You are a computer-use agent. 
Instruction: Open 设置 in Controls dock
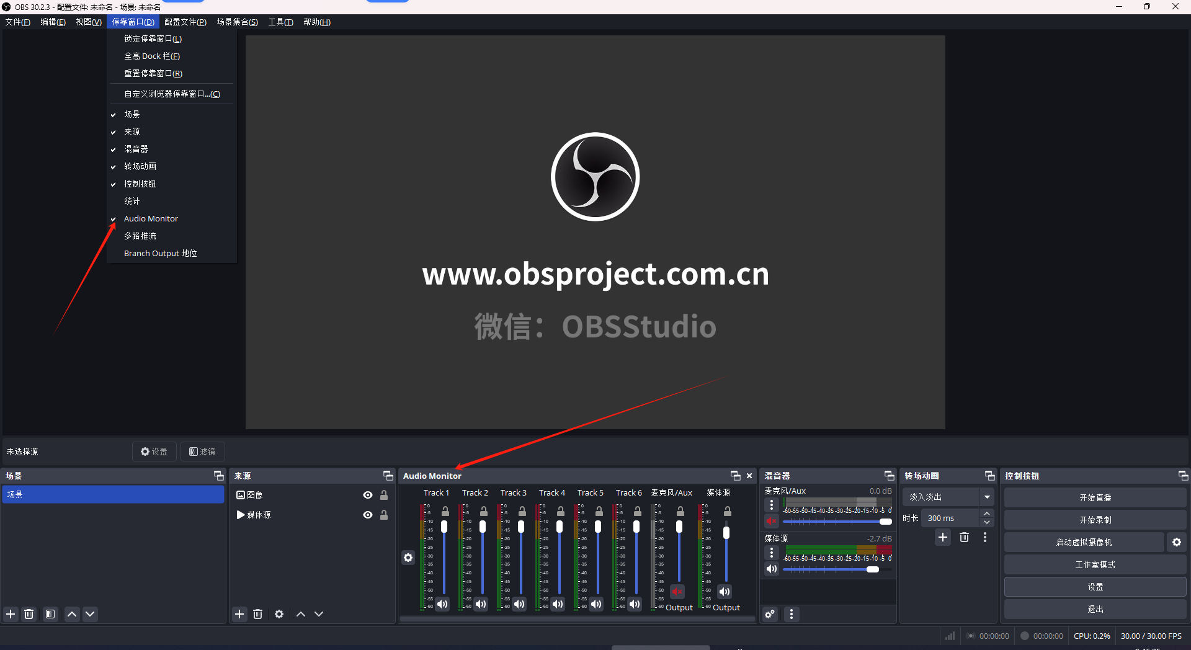tap(1095, 587)
